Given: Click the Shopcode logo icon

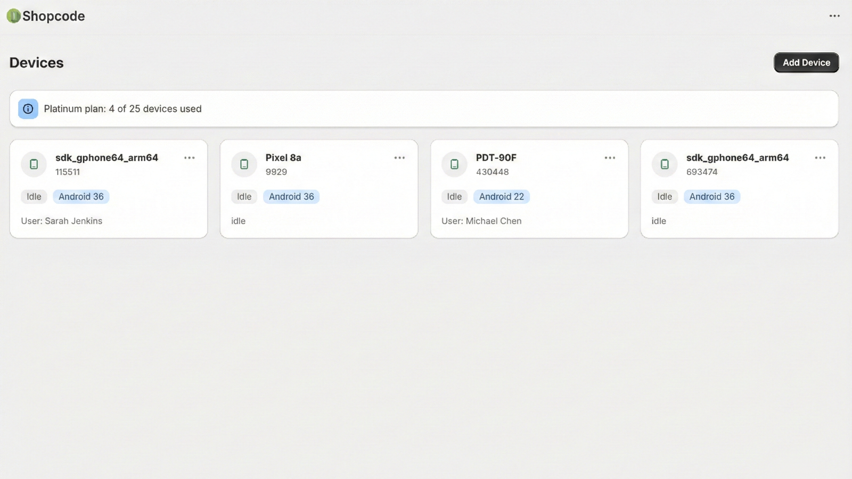Looking at the screenshot, I should click(13, 16).
